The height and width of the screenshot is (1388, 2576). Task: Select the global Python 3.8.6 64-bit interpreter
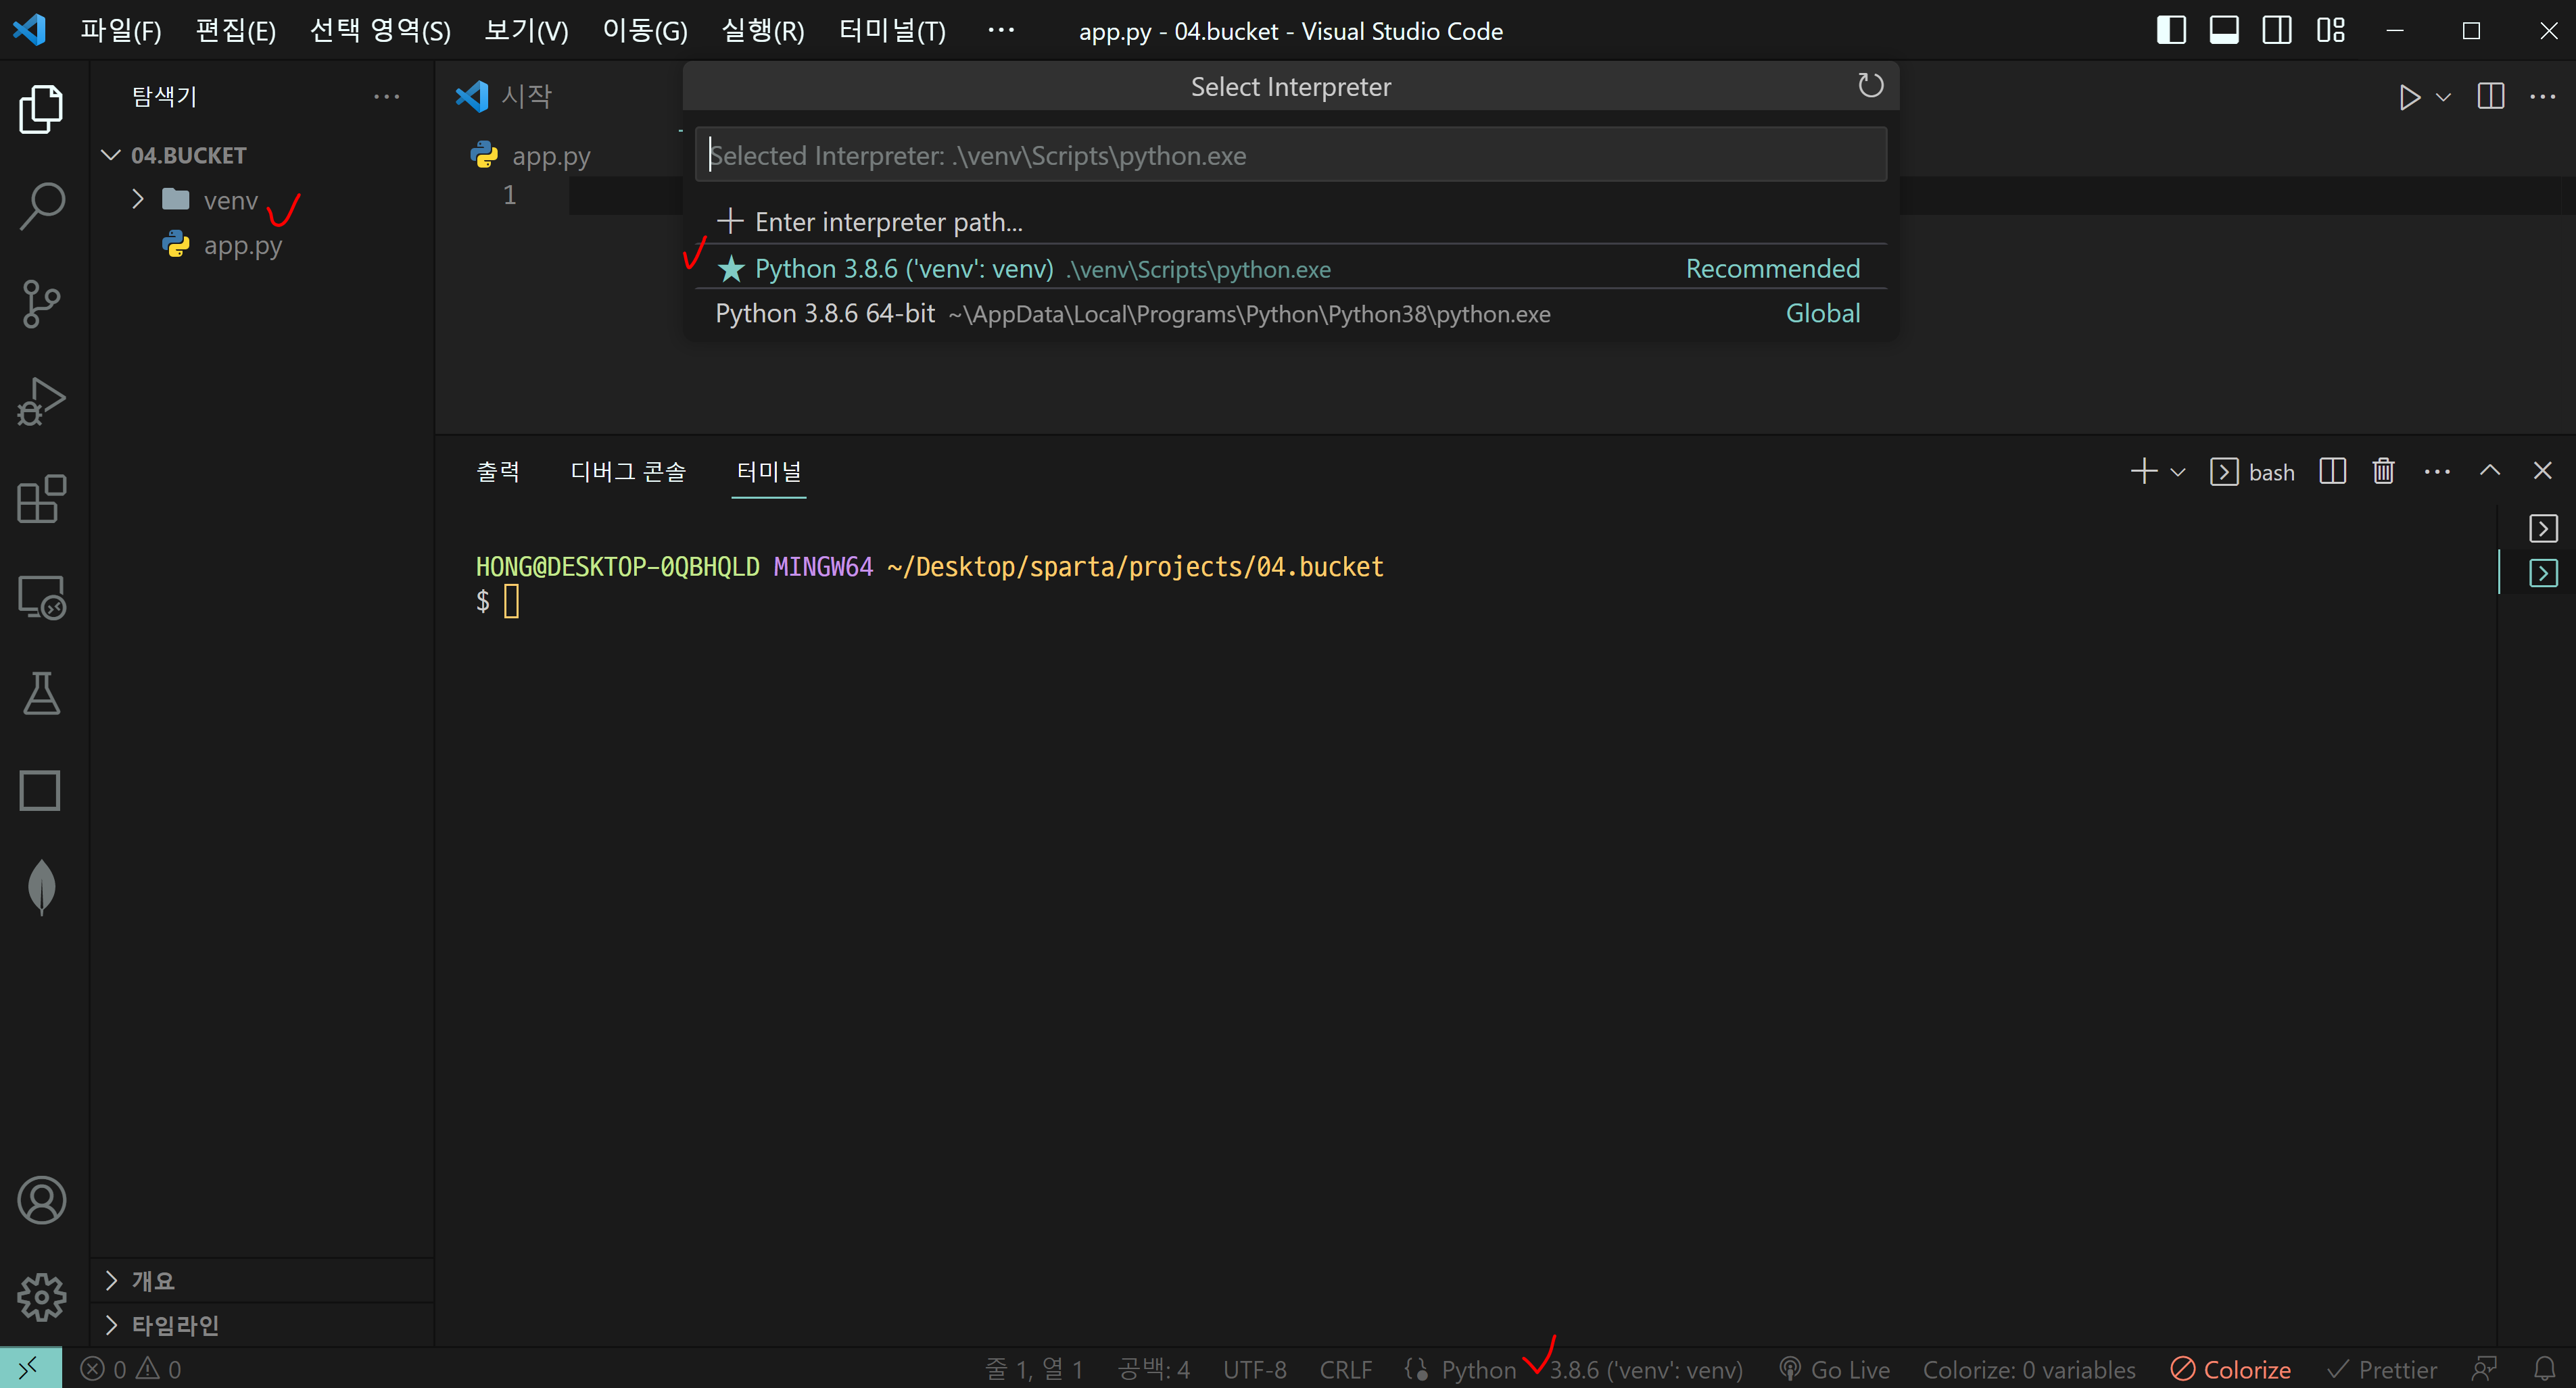click(x=1290, y=313)
